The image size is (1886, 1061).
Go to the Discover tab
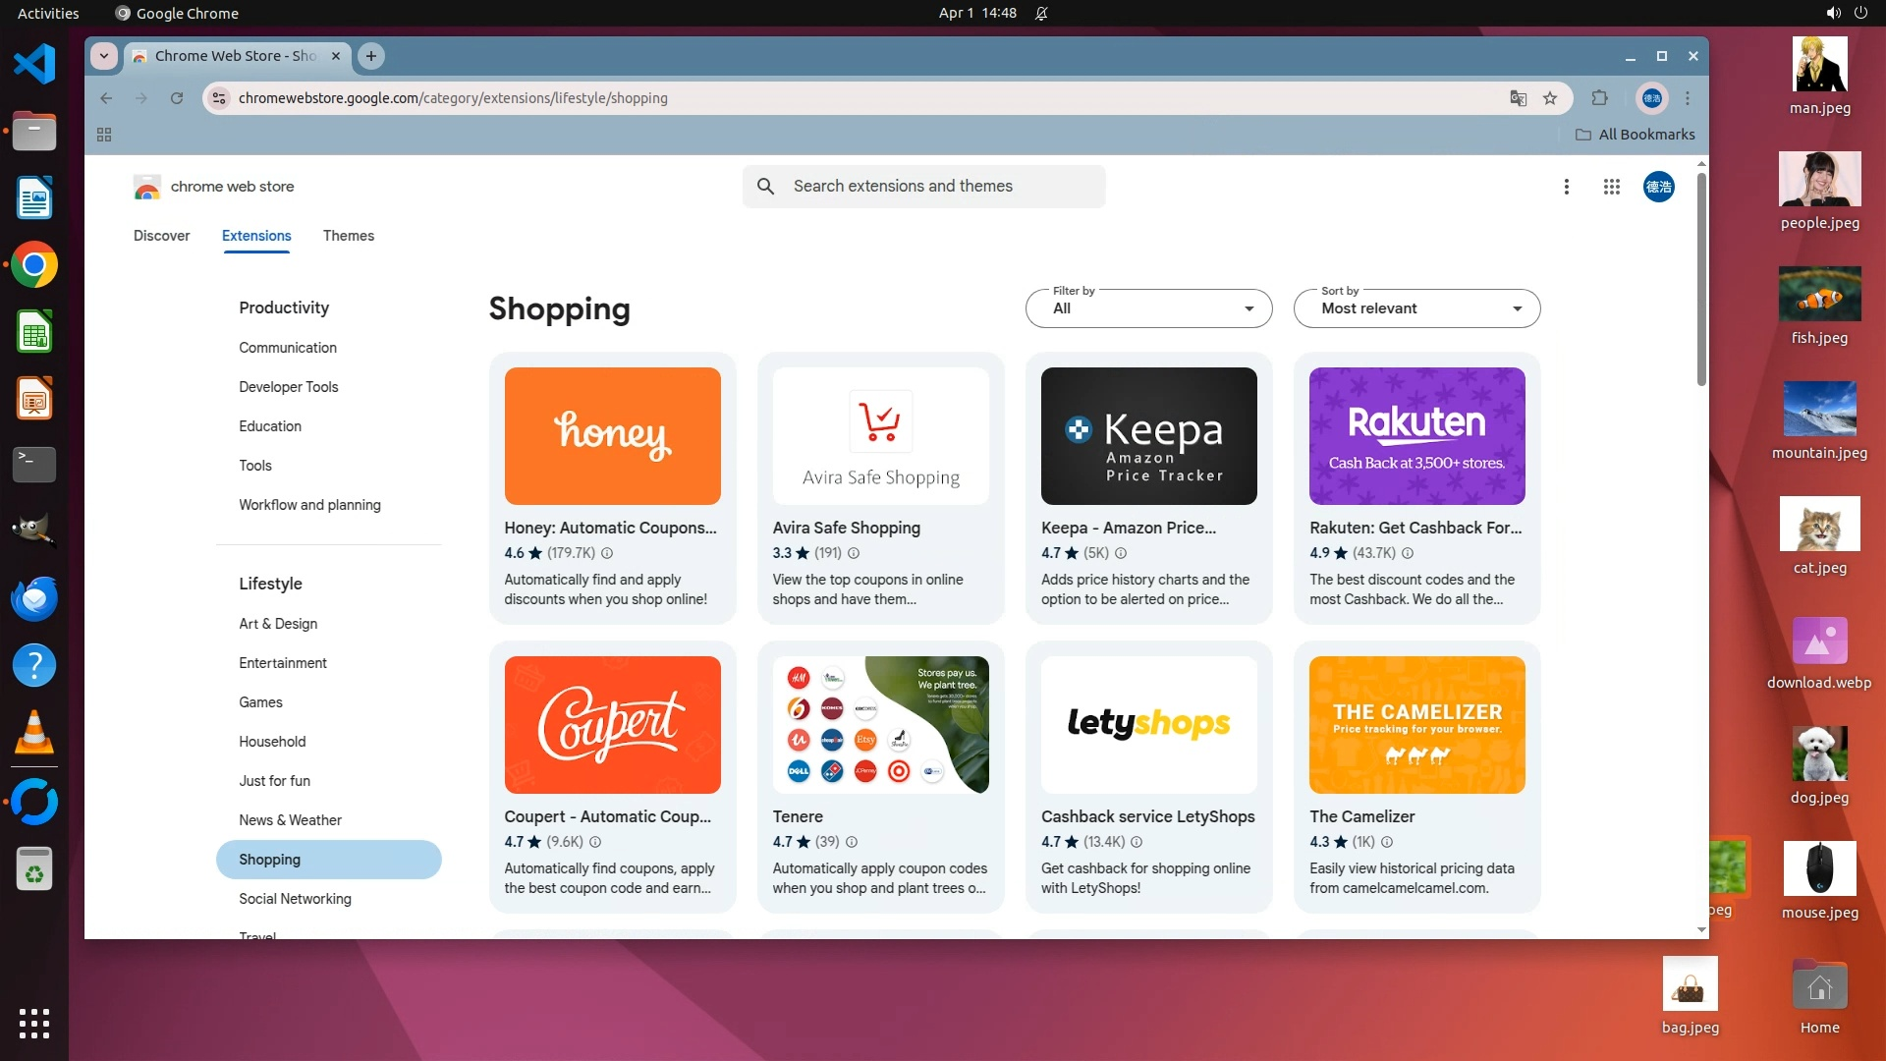(x=161, y=236)
